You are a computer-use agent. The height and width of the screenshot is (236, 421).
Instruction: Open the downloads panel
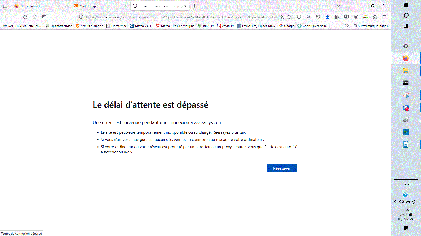(x=327, y=17)
